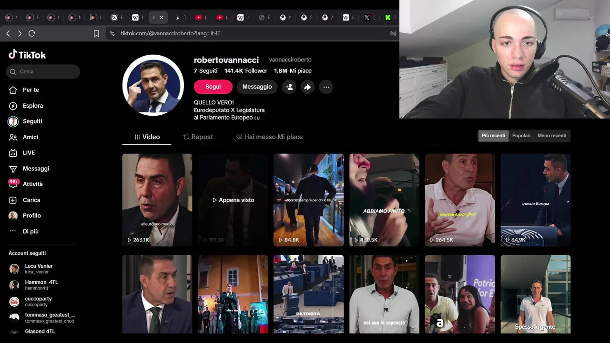Screen dimensions: 610x343
Task: Go forward in browser history
Action: pos(20,33)
